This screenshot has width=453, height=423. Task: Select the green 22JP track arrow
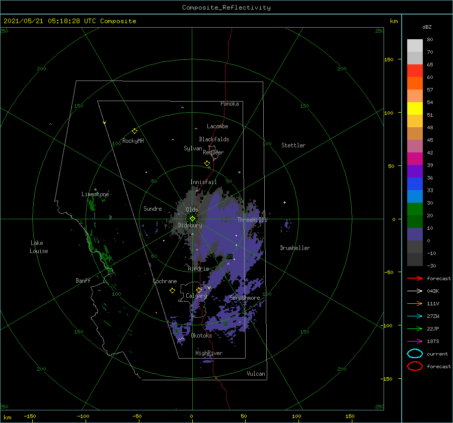pos(415,328)
